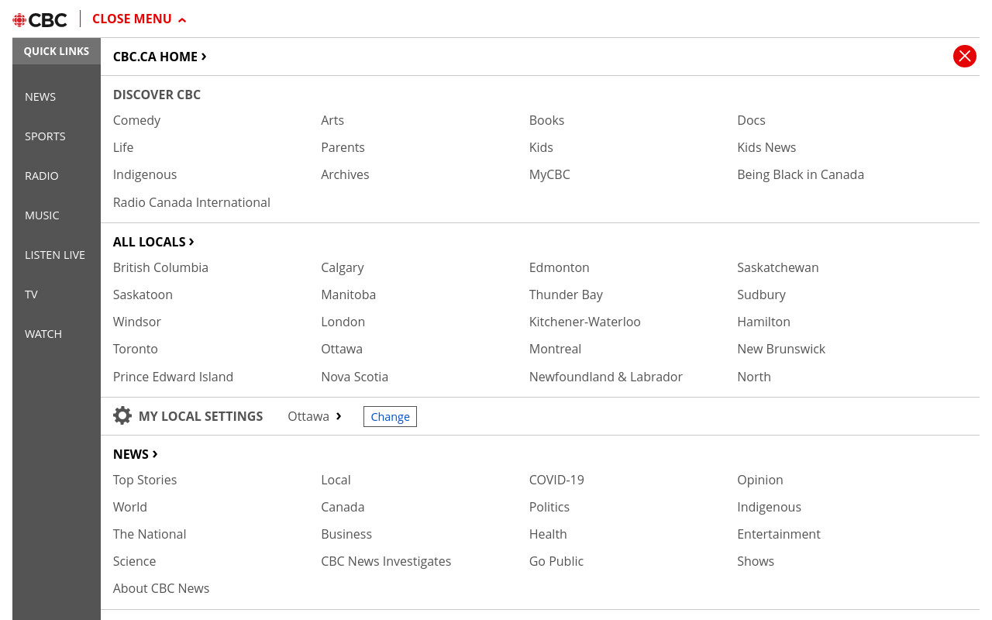Click the Change local button
The height and width of the screenshot is (620, 992).
pyautogui.click(x=390, y=417)
